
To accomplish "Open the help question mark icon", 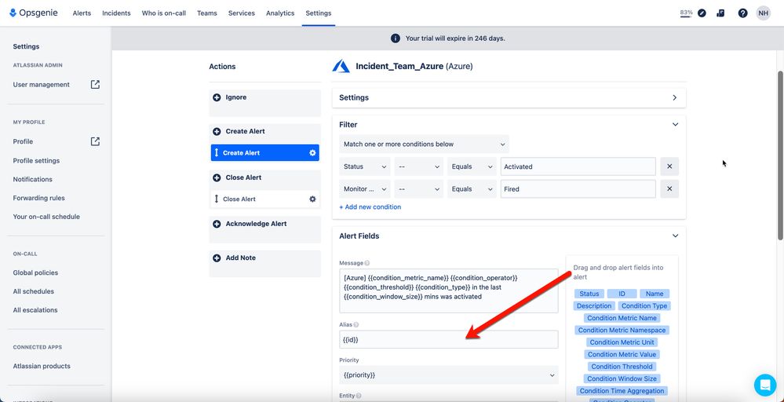I will click(x=742, y=13).
